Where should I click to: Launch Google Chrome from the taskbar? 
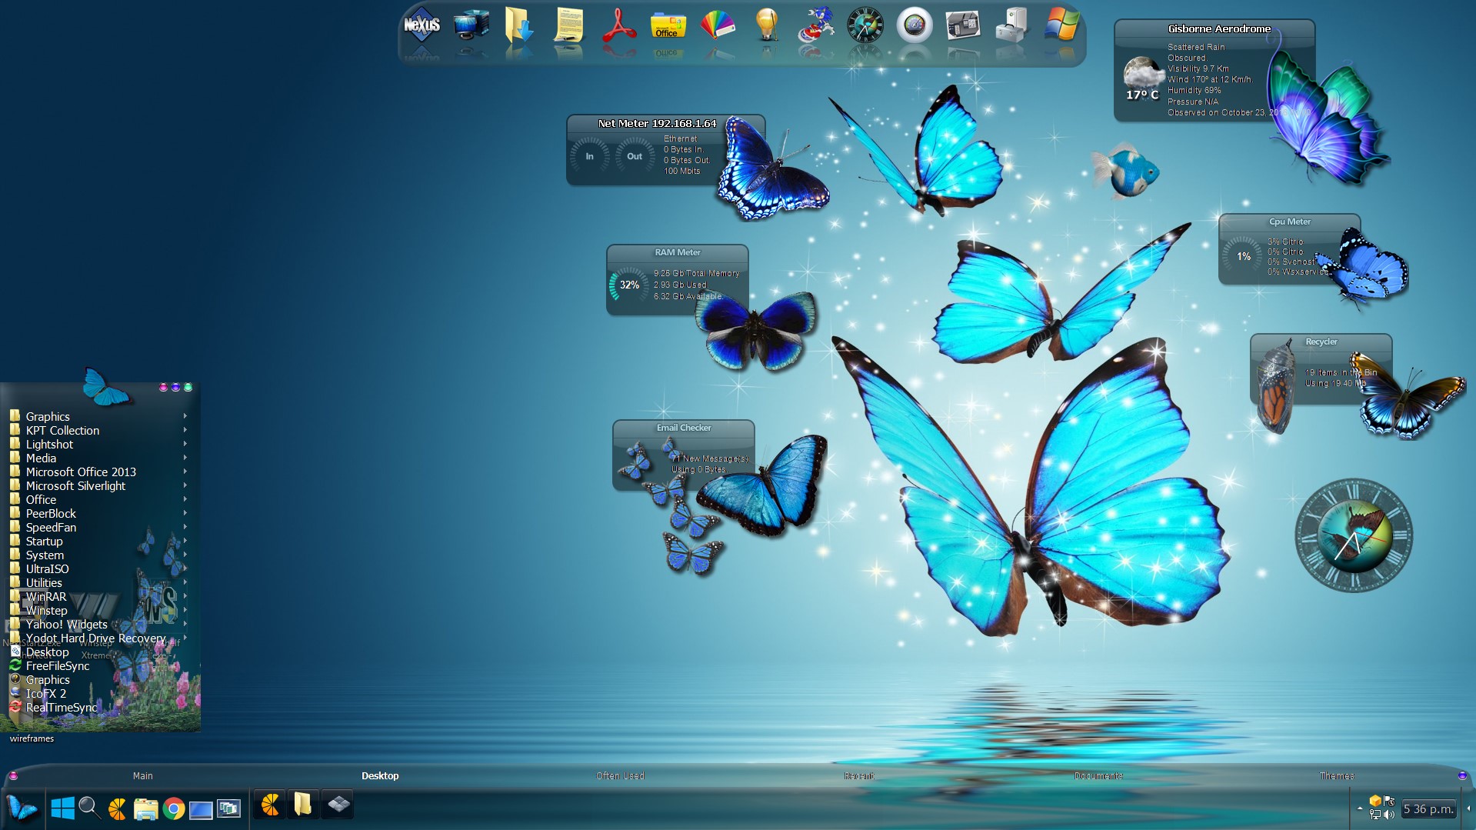[174, 808]
